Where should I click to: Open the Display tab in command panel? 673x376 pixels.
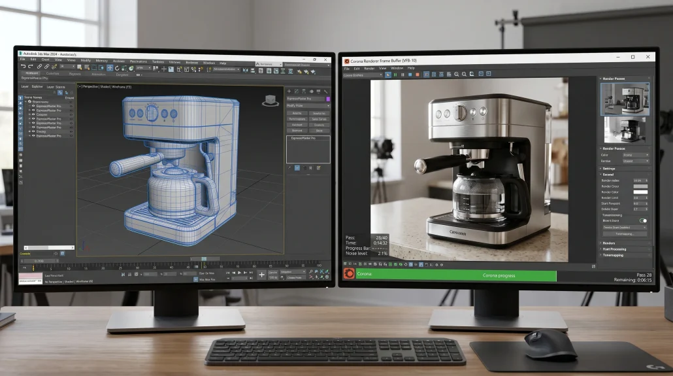[318, 92]
